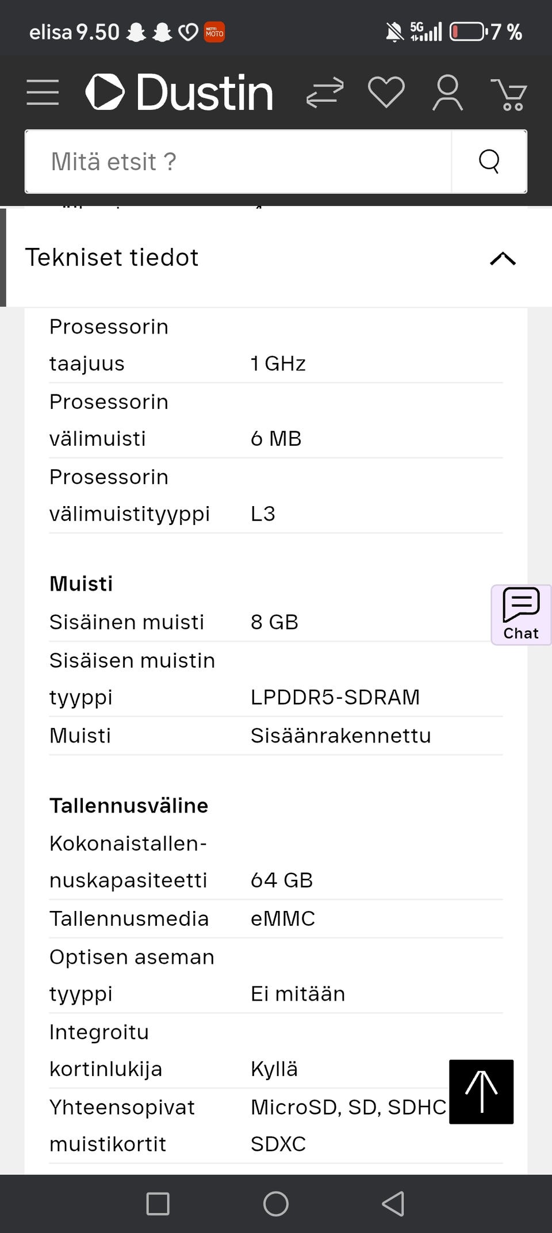
Task: Focus the 'Mitä etsit ?' search field
Action: coord(239,162)
